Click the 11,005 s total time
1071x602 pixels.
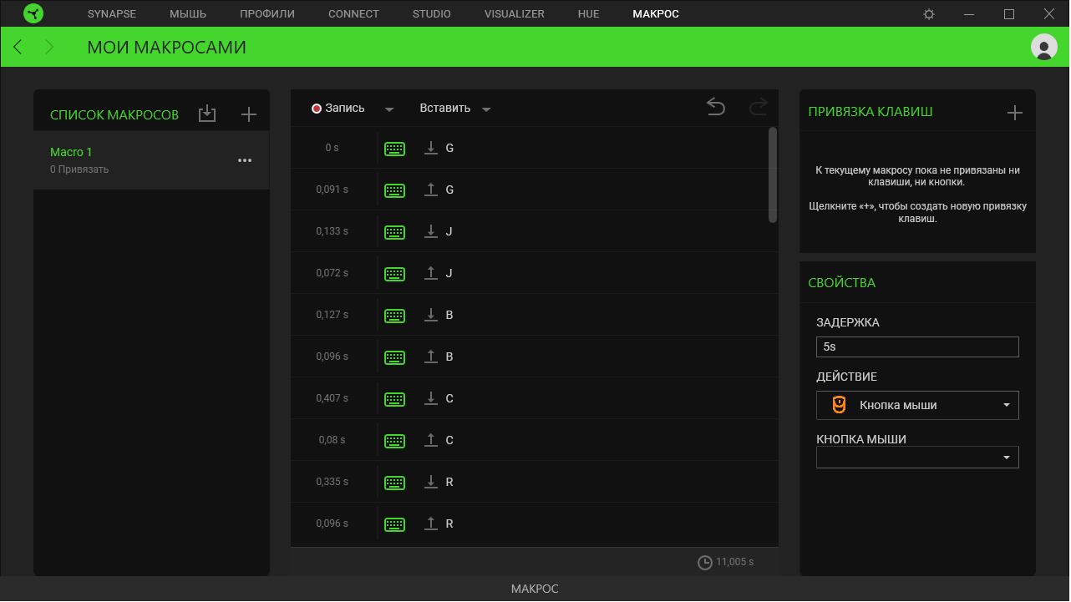735,562
